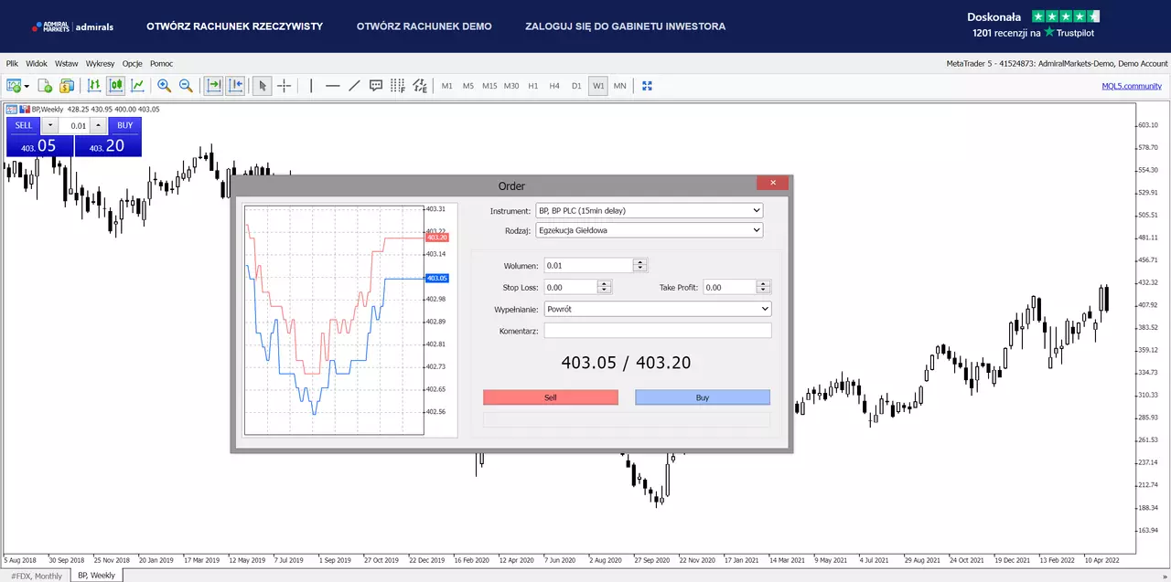Switch to the line chart icon
The height and width of the screenshot is (582, 1171).
137,86
